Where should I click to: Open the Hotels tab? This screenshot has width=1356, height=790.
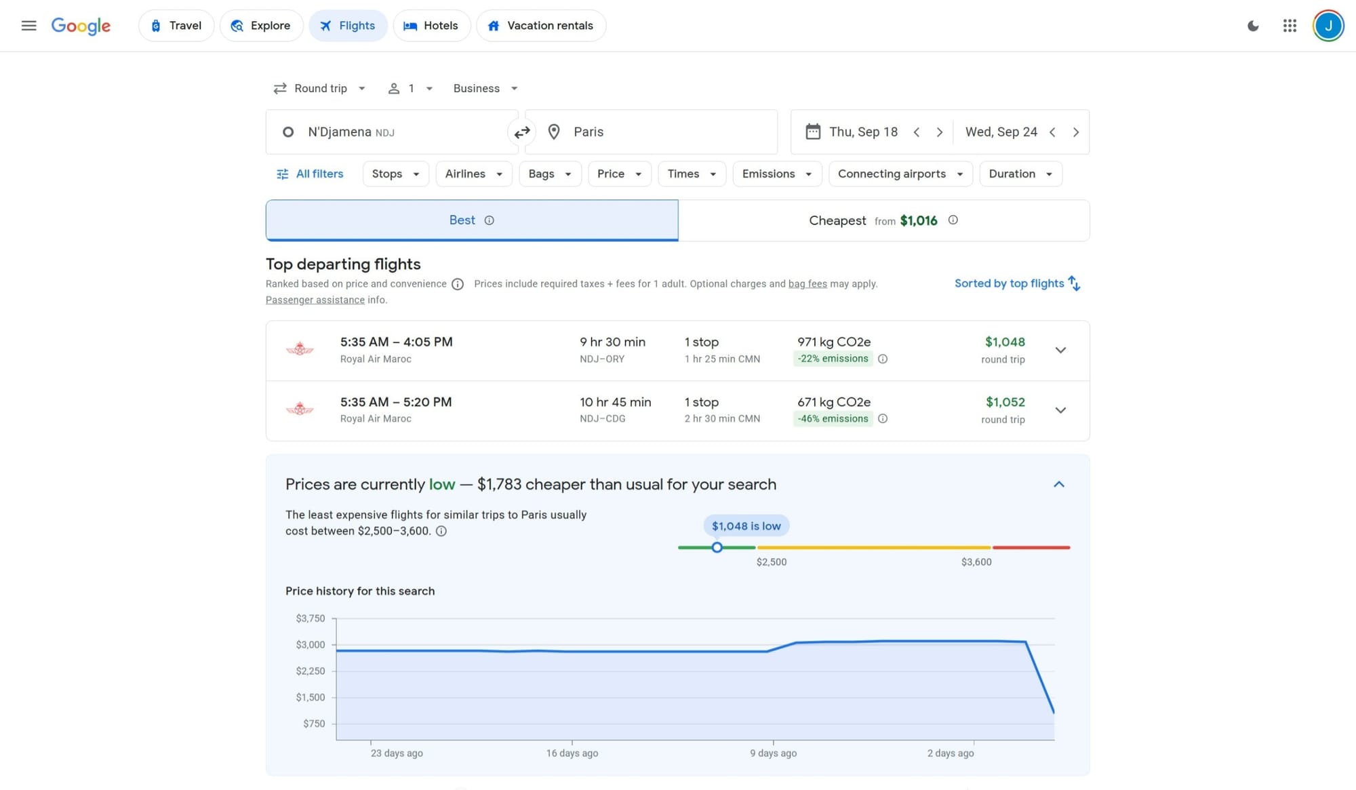click(x=431, y=26)
